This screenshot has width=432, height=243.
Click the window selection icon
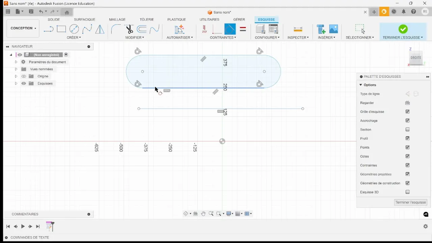click(x=360, y=29)
